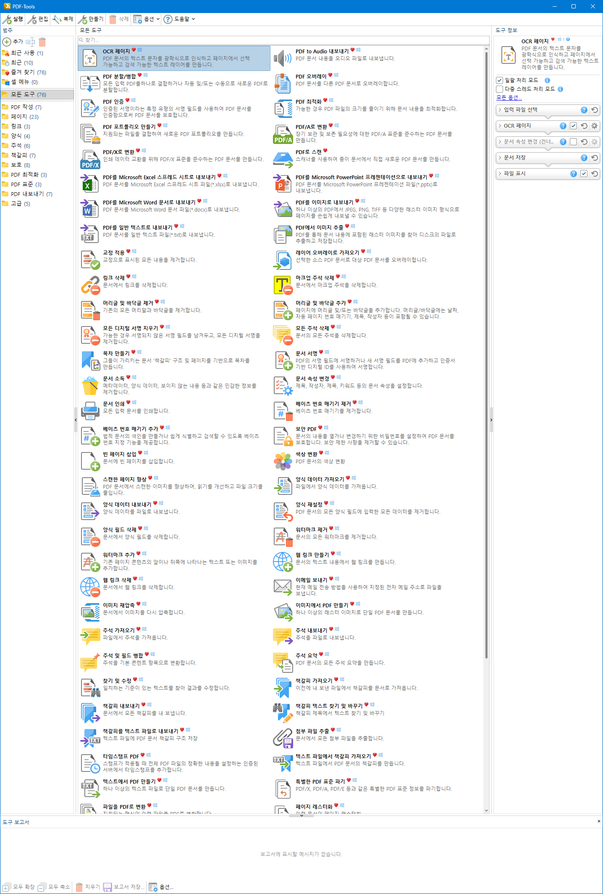Open the 모든 옵션... link
The width and height of the screenshot is (603, 894).
[509, 97]
